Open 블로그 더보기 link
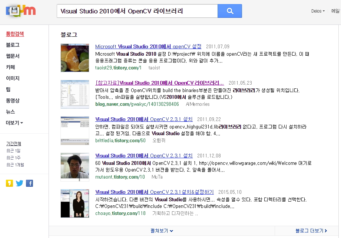The height and width of the screenshot is (238, 341). pyautogui.click(x=311, y=231)
